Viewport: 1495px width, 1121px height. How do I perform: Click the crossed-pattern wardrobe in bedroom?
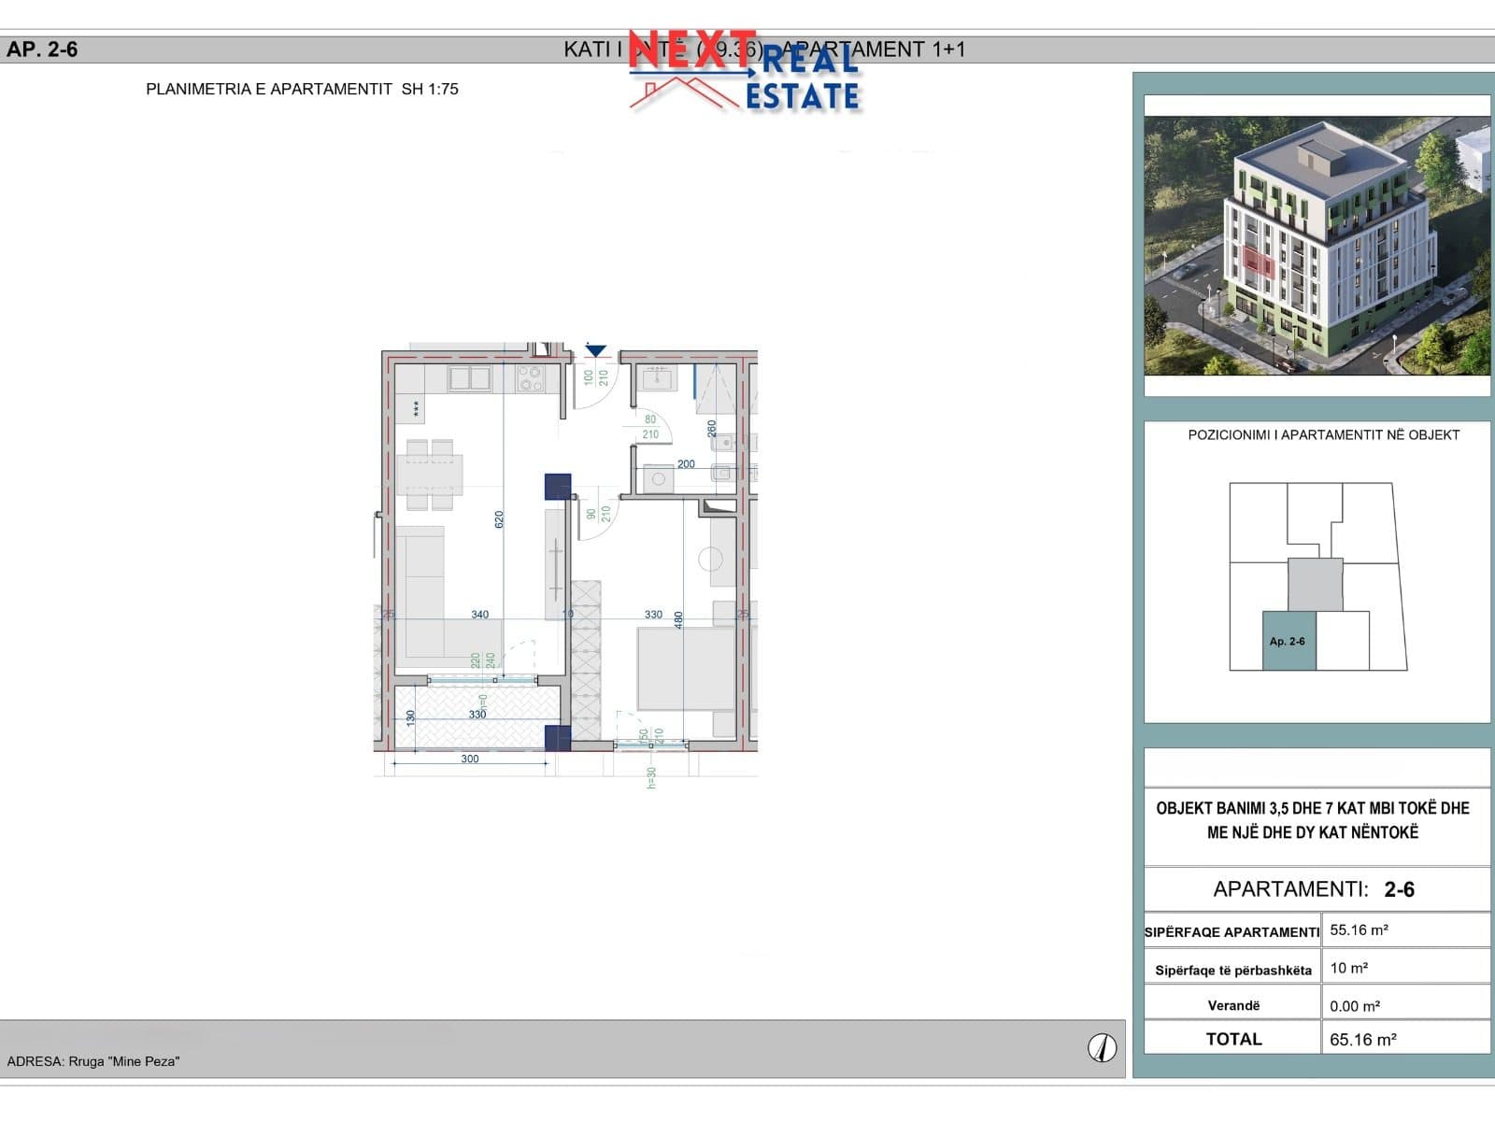[586, 660]
